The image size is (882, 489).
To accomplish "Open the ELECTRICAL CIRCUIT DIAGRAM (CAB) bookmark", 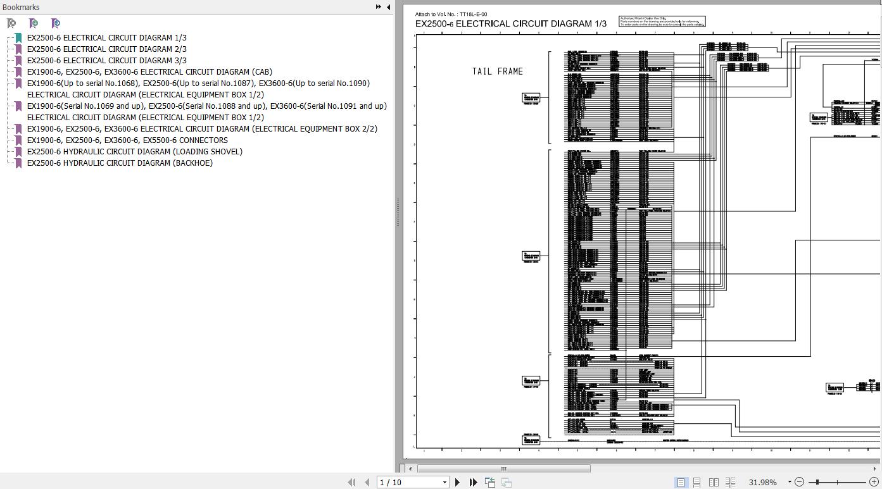I will 149,72.
